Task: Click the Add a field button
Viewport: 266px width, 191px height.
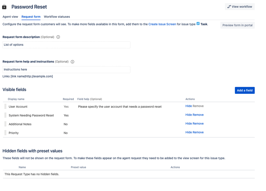Action: [x=245, y=90]
